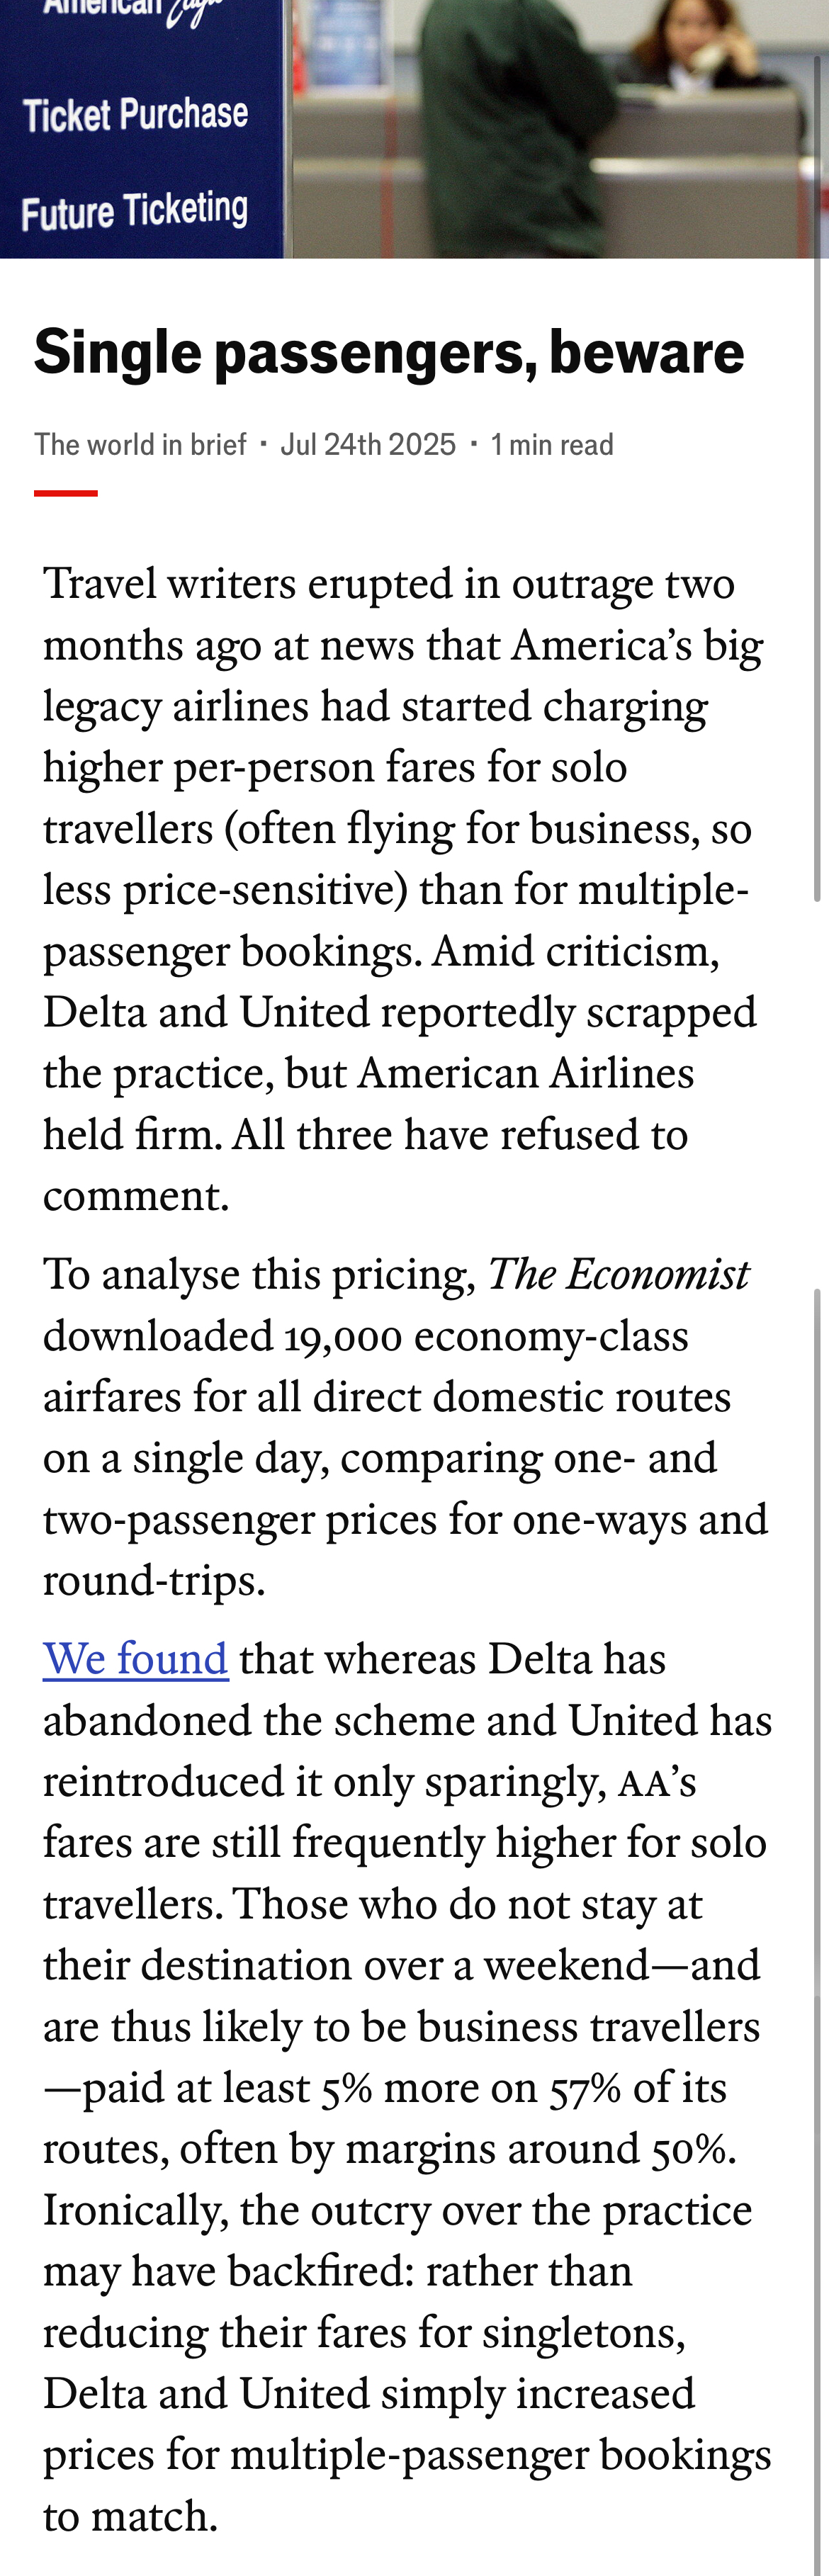Click the red accent line under byline

[66, 493]
